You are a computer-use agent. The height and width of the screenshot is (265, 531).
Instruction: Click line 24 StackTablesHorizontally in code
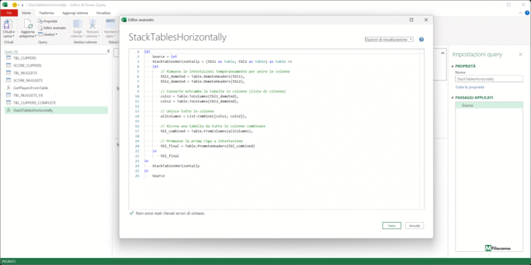176,166
